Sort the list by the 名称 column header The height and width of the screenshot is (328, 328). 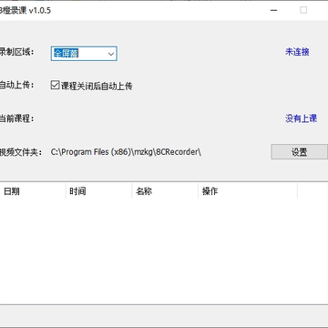coord(165,191)
